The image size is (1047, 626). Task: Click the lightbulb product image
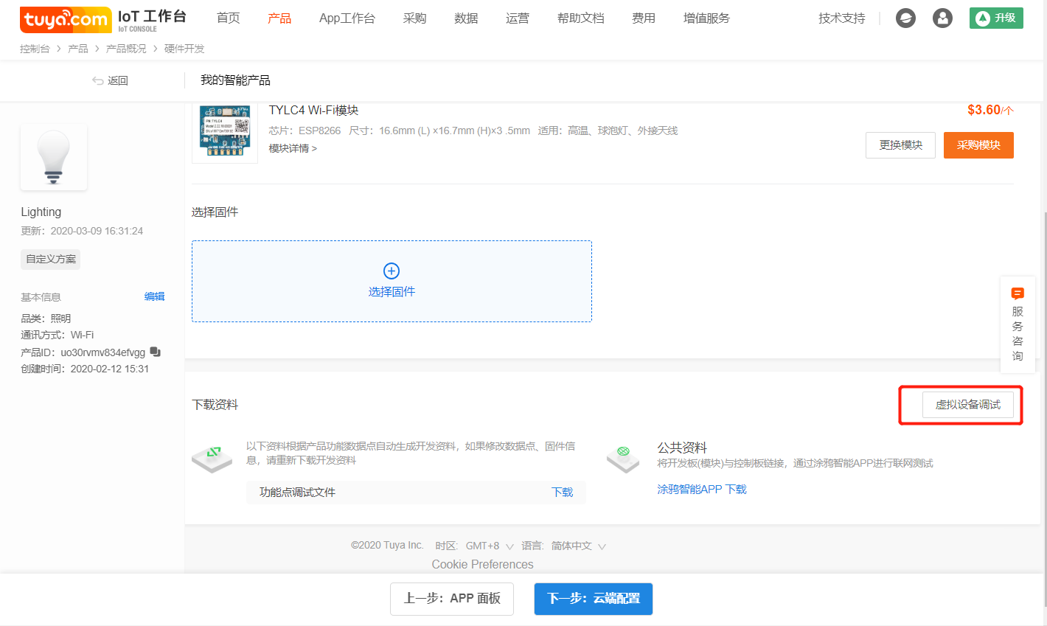click(54, 157)
